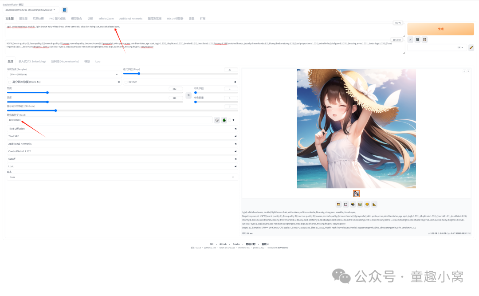This screenshot has width=479, height=296.
Task: Switch to the 图生图 tab
Action: [23, 19]
